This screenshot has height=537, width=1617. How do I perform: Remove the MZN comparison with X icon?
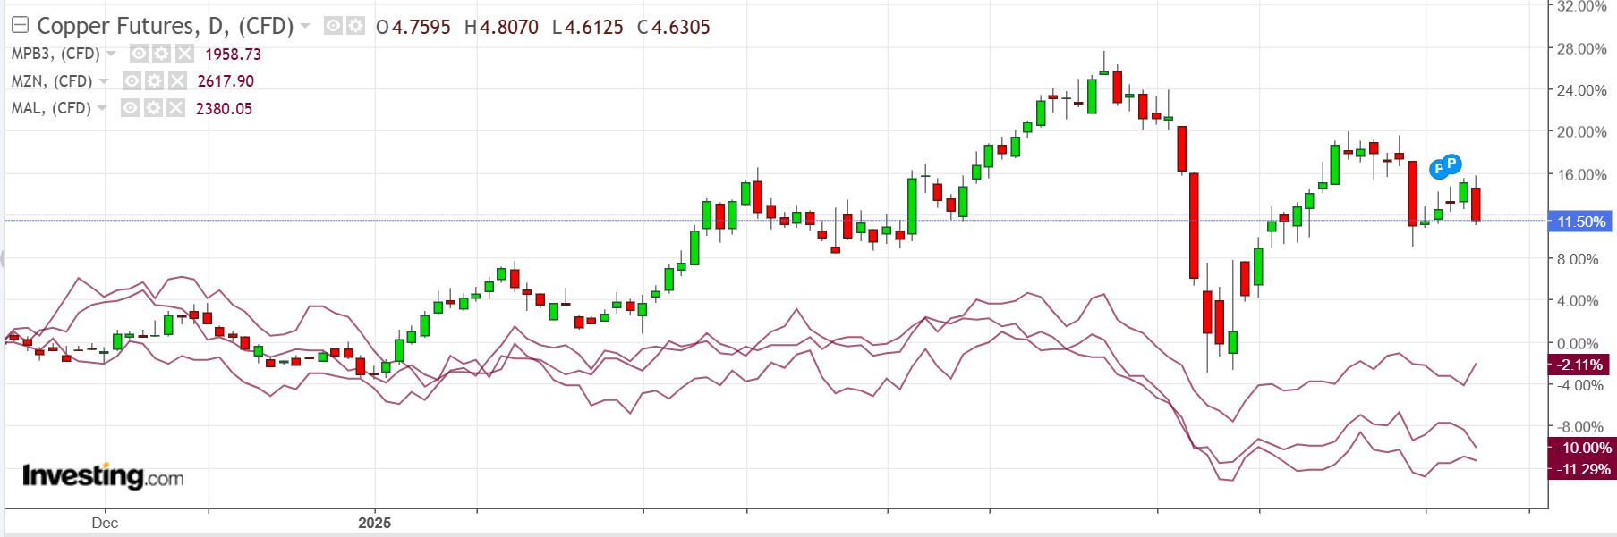pos(177,81)
